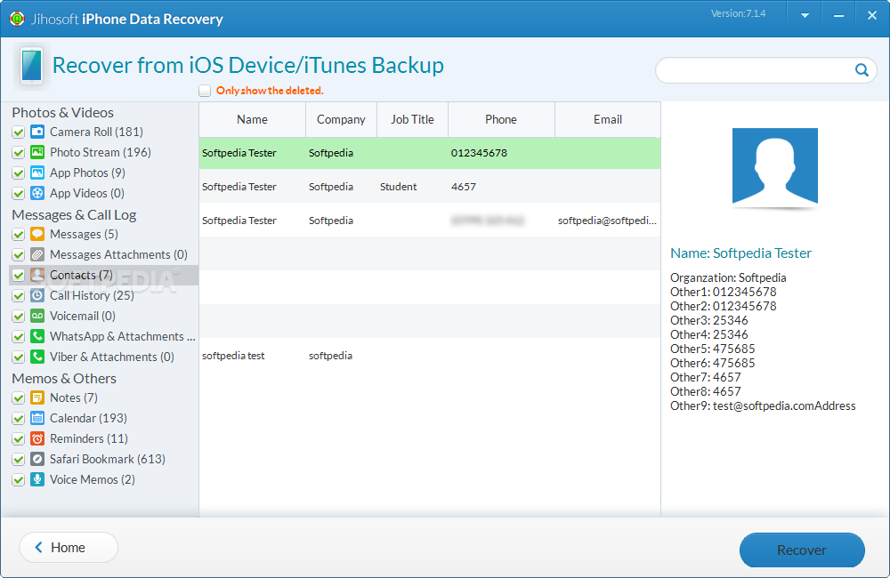Viewport: 890px width, 578px height.
Task: Click the Call History clock icon
Action: coord(37,295)
